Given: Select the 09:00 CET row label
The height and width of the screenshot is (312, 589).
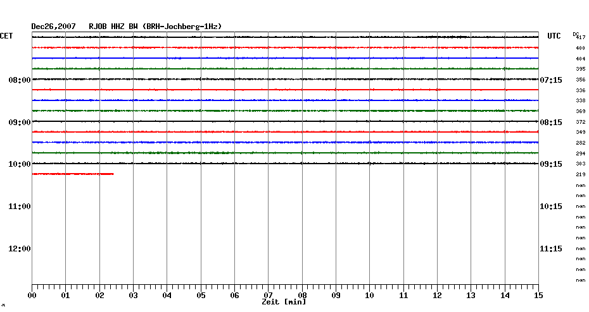Looking at the screenshot, I should 20,123.
